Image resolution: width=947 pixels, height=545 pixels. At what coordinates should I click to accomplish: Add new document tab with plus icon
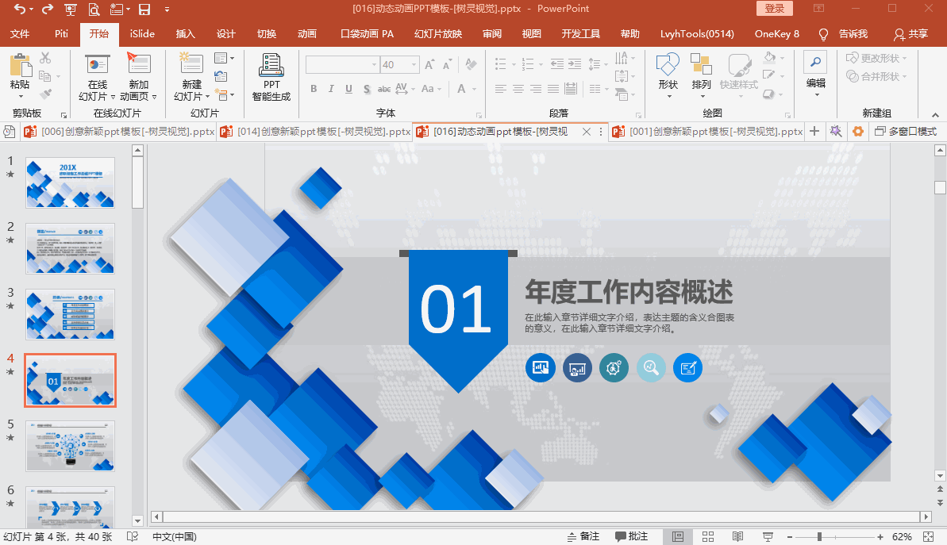[814, 131]
